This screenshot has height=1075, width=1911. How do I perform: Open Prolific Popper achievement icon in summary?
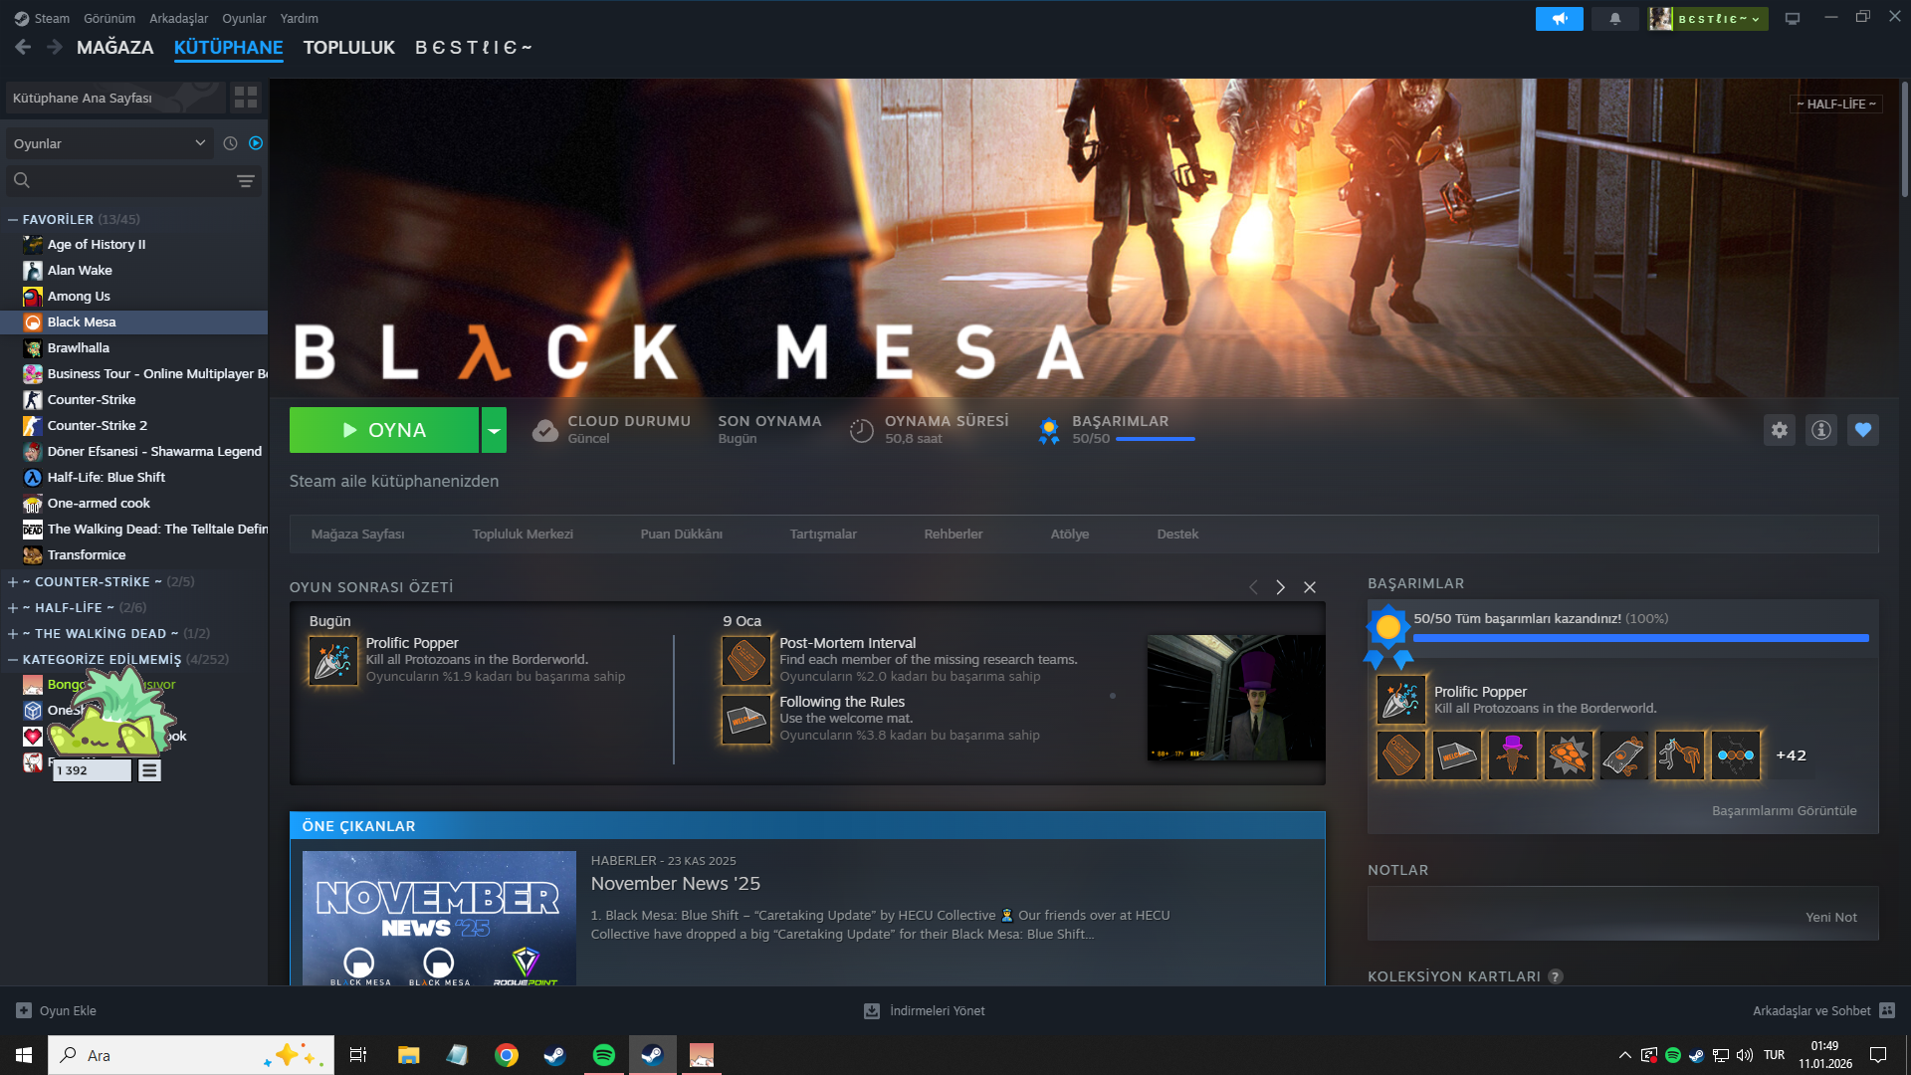333,661
